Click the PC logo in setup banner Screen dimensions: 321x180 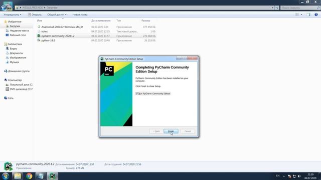coord(109,70)
